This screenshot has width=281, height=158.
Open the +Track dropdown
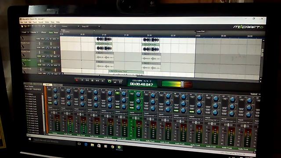(25, 32)
